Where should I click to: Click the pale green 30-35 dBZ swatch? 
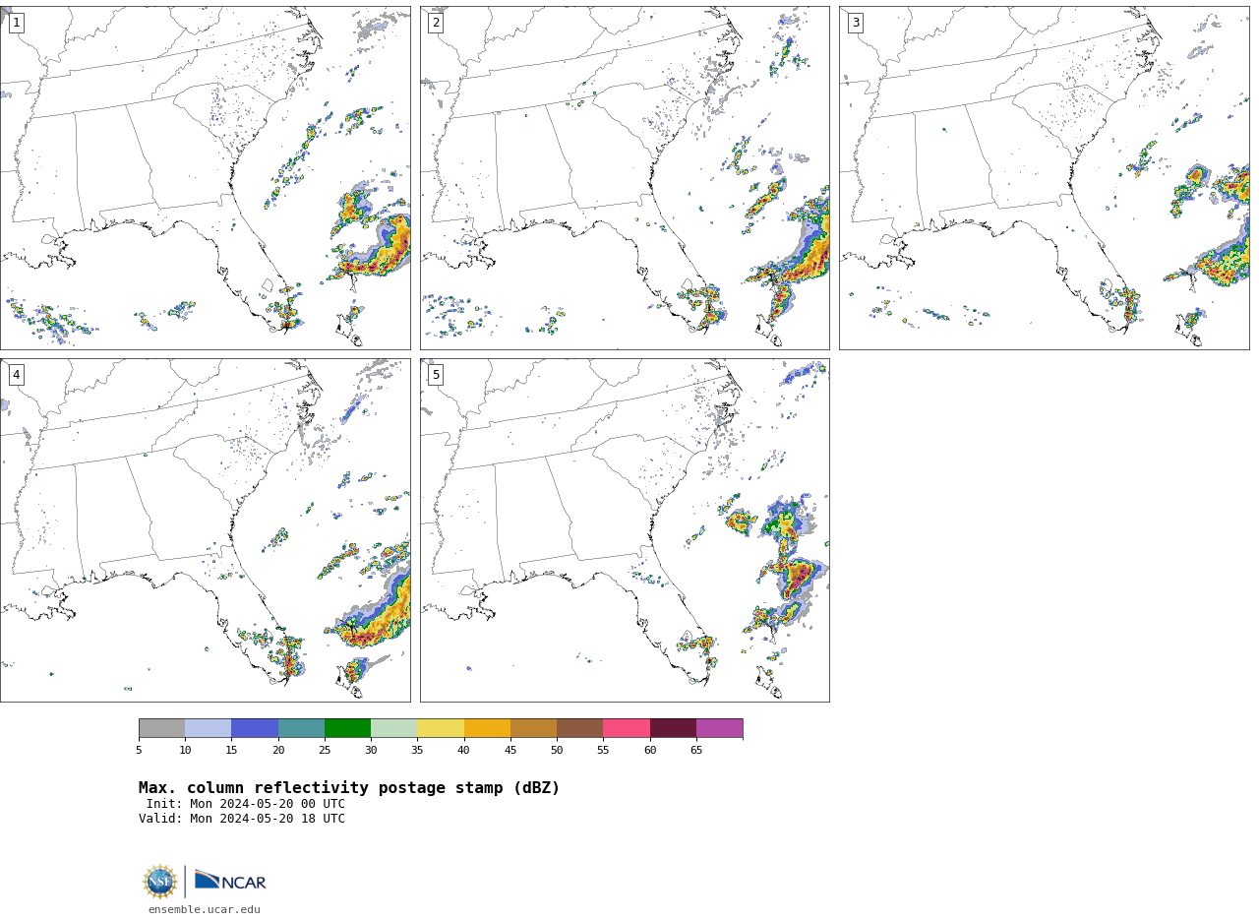(x=394, y=728)
